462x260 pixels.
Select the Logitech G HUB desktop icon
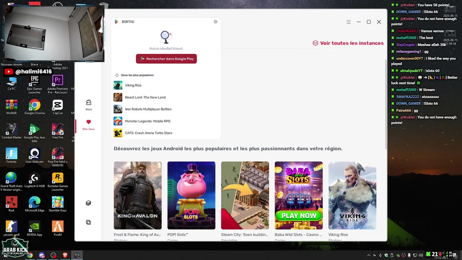pos(35,180)
